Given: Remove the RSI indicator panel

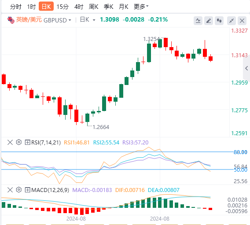Looking at the screenshot, I should click(10, 142).
